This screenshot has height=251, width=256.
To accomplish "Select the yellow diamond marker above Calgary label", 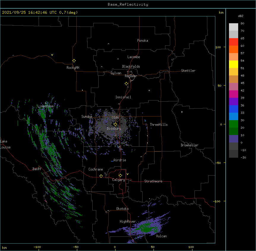I will tap(120, 176).
